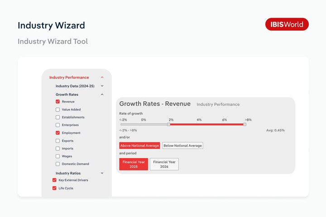The image size is (326, 217).
Task: Select Above National Average button
Action: point(139,146)
